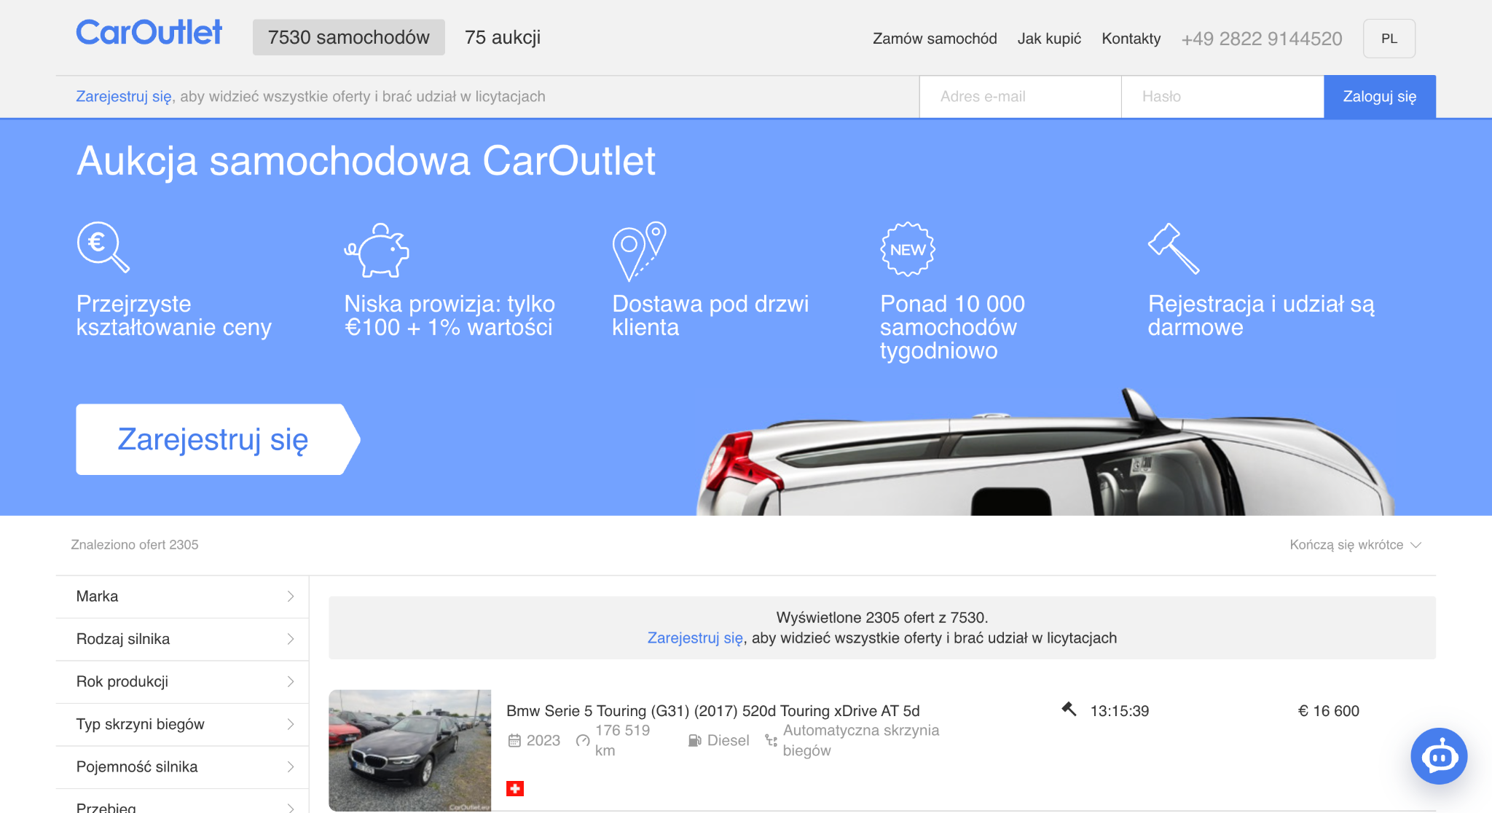Viewport: 1492px width, 813px height.
Task: Open the BMW car photo thumbnail
Action: coord(410,750)
